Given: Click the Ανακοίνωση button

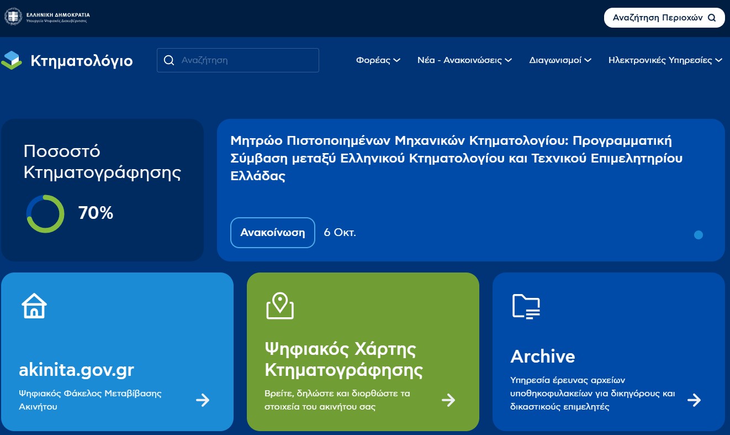Looking at the screenshot, I should 272,233.
